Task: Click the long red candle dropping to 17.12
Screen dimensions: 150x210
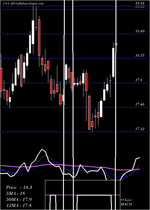Action: pos(89,113)
